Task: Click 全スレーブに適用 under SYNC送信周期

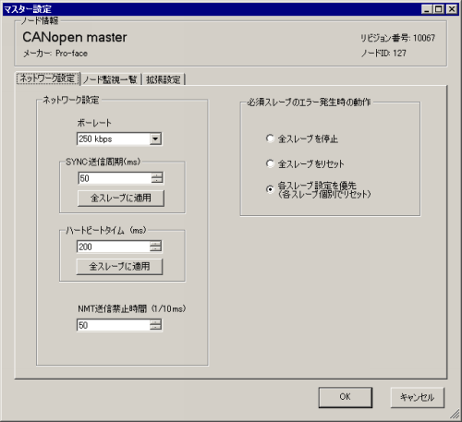Action: point(121,198)
